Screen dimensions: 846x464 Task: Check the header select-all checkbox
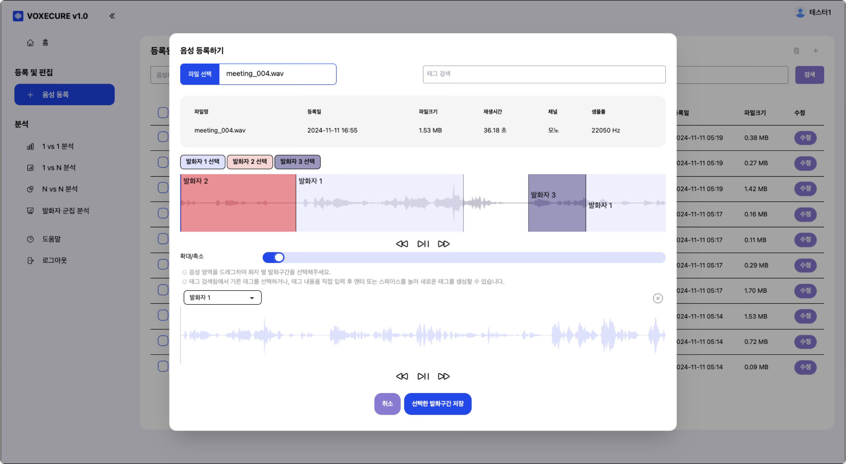pyautogui.click(x=163, y=112)
